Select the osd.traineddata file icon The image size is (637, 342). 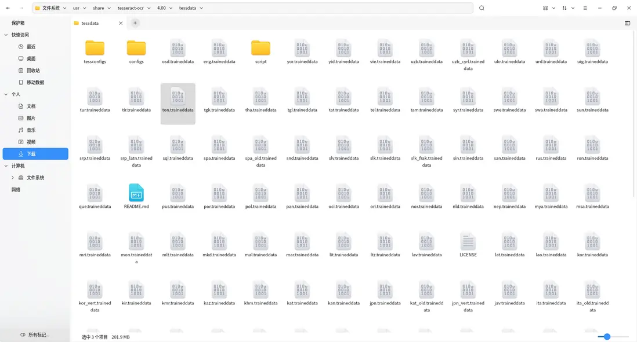(x=178, y=48)
